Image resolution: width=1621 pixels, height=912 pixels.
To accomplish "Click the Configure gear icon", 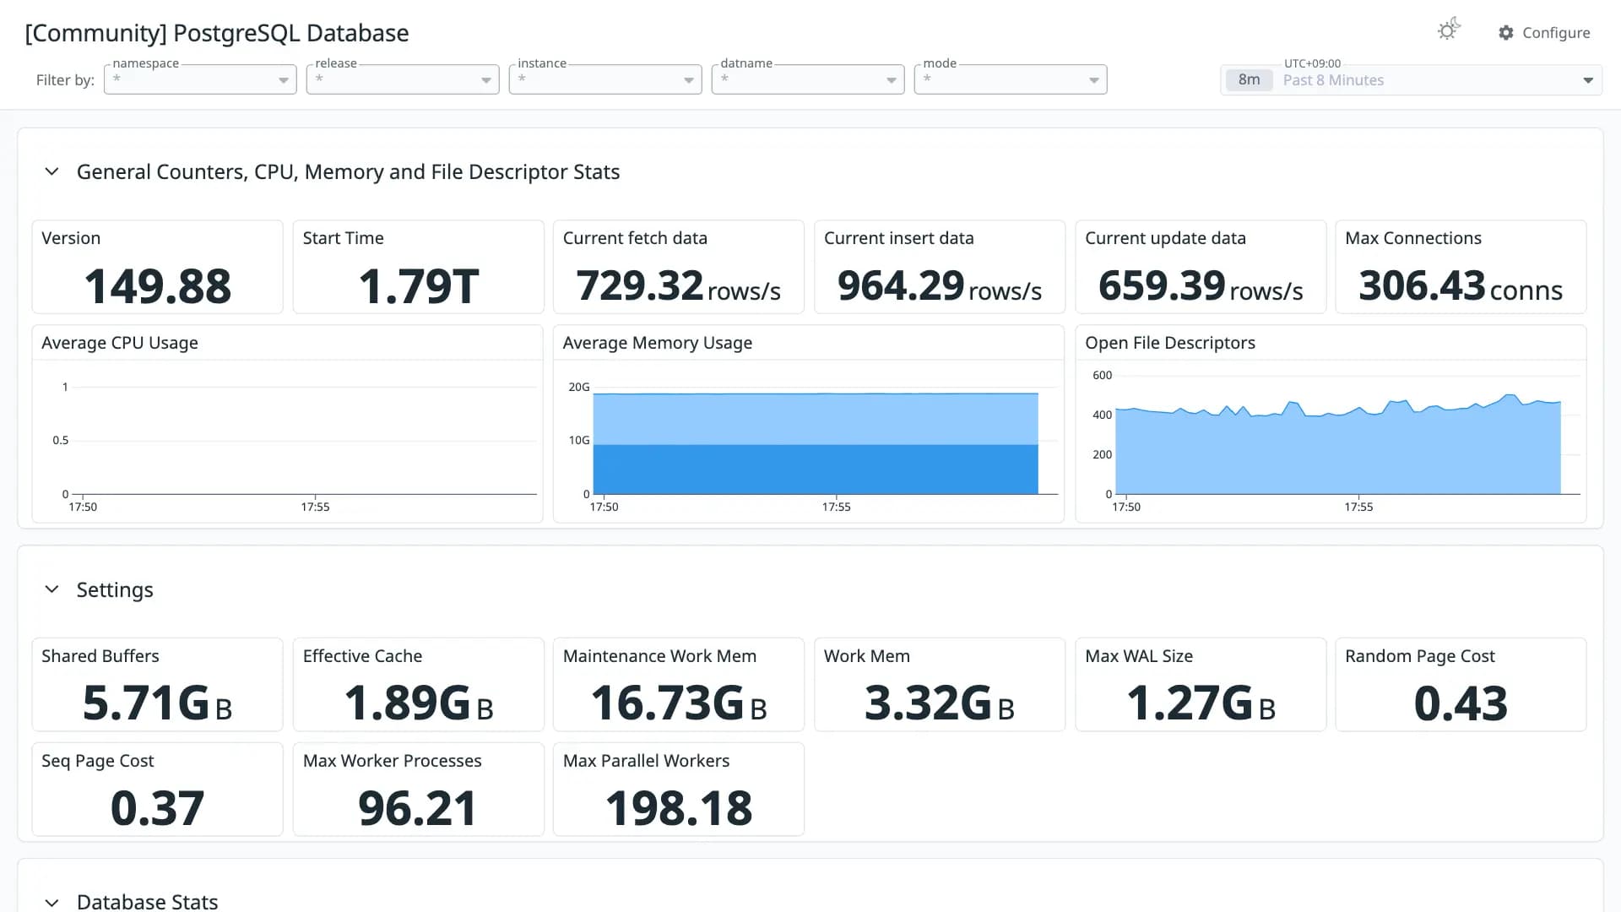I will click(x=1506, y=33).
